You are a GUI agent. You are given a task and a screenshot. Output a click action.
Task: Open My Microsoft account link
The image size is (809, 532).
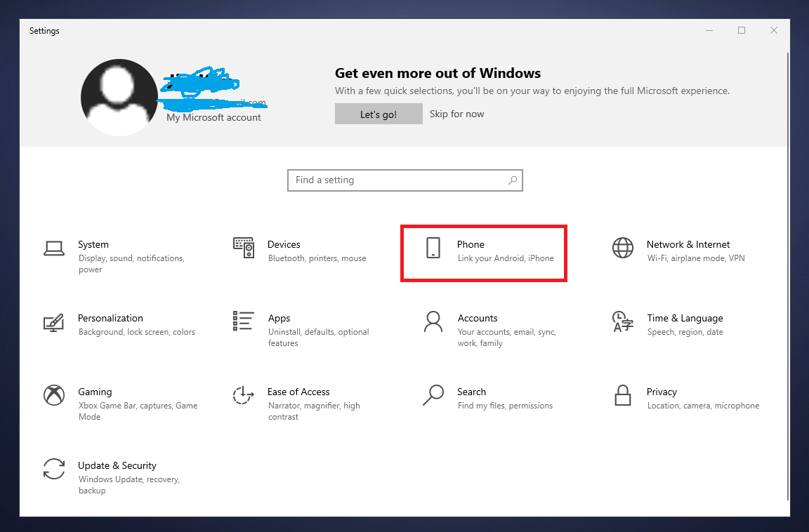213,117
